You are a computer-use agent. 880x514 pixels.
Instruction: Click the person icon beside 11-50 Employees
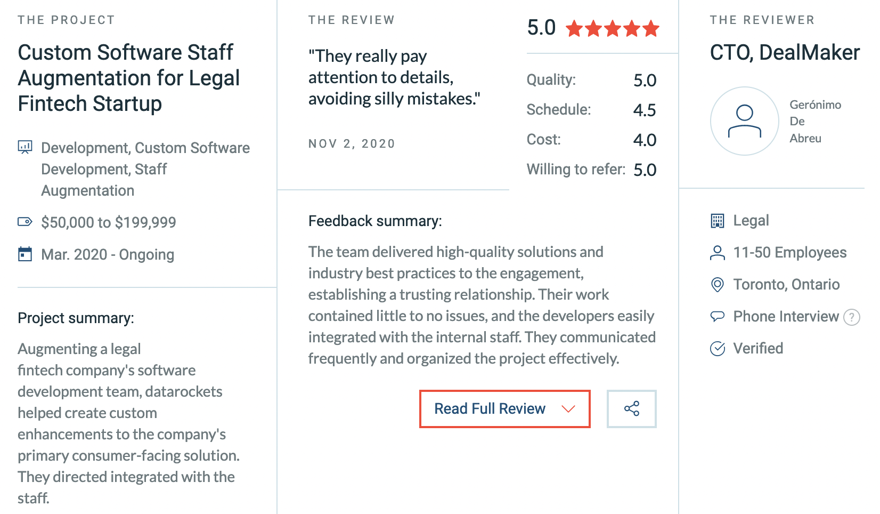718,253
